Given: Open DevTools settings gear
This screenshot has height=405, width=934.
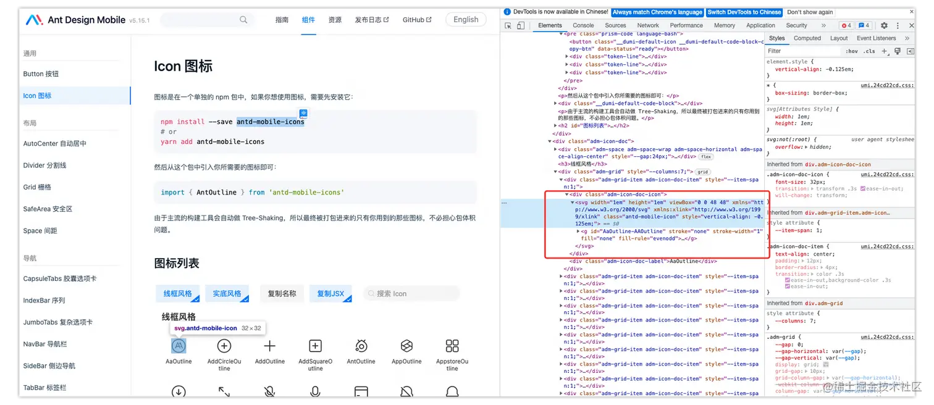Looking at the screenshot, I should tap(884, 26).
